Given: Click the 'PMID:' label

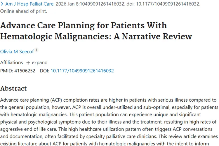Looking at the screenshot, I should click(x=6, y=71).
